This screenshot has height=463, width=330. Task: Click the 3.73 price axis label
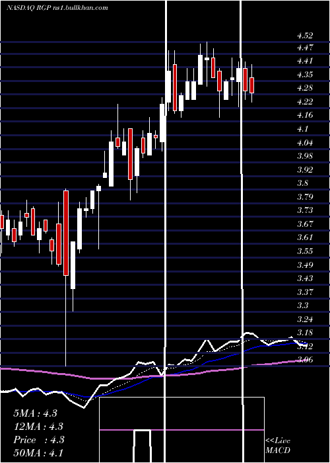(305, 210)
